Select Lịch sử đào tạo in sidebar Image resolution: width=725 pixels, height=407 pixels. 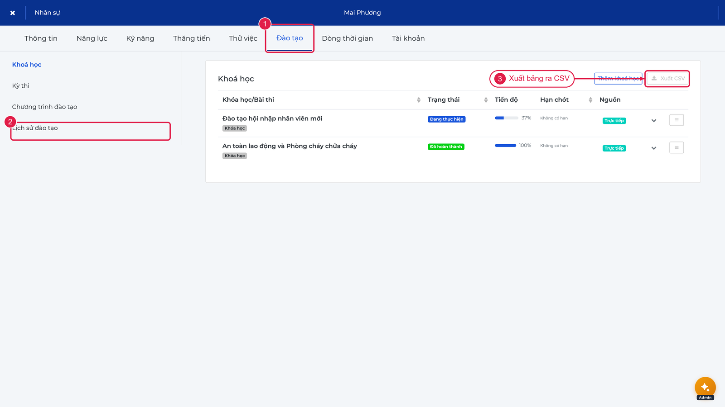(x=35, y=128)
